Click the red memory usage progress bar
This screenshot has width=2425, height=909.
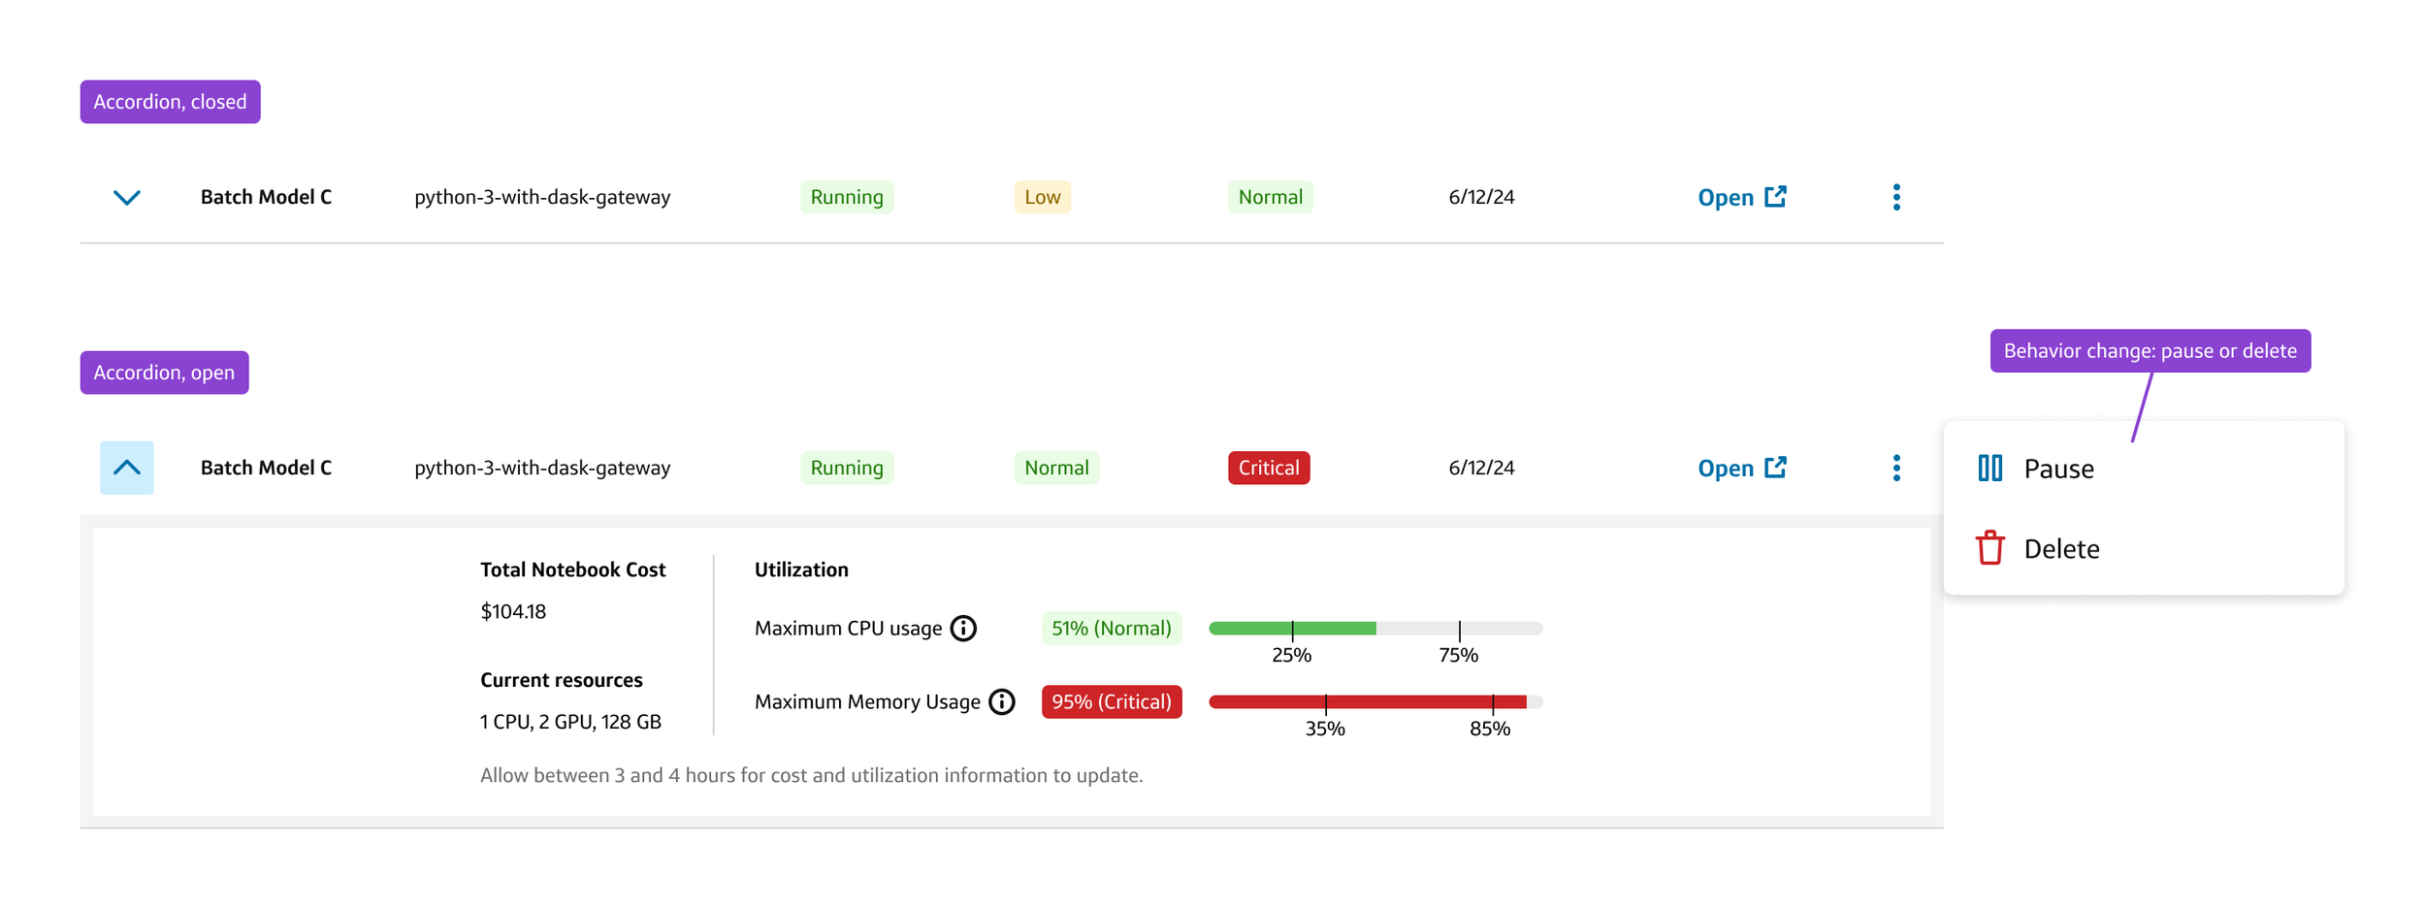click(1375, 702)
